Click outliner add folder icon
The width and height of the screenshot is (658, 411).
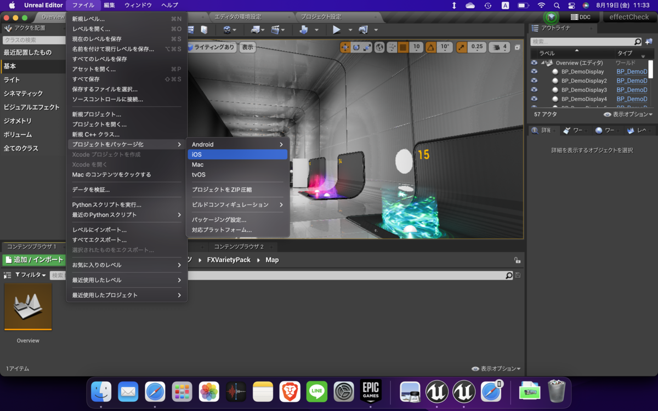[649, 42]
